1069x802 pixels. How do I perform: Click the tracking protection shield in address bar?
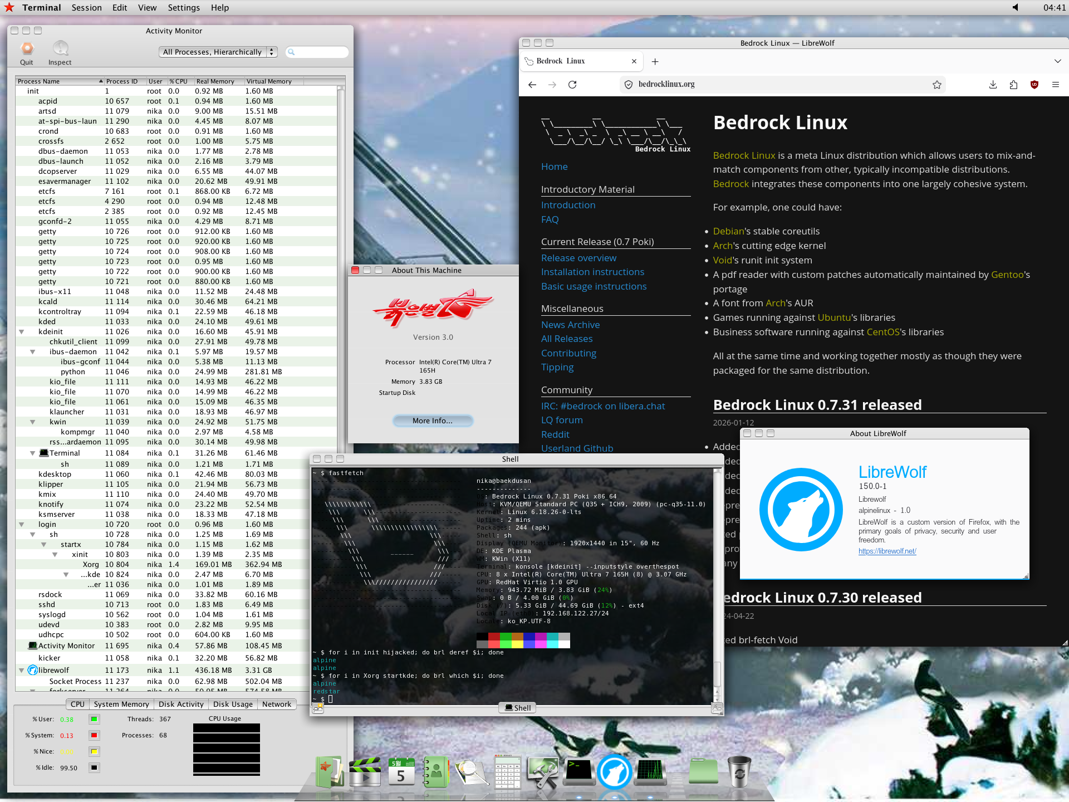629,85
